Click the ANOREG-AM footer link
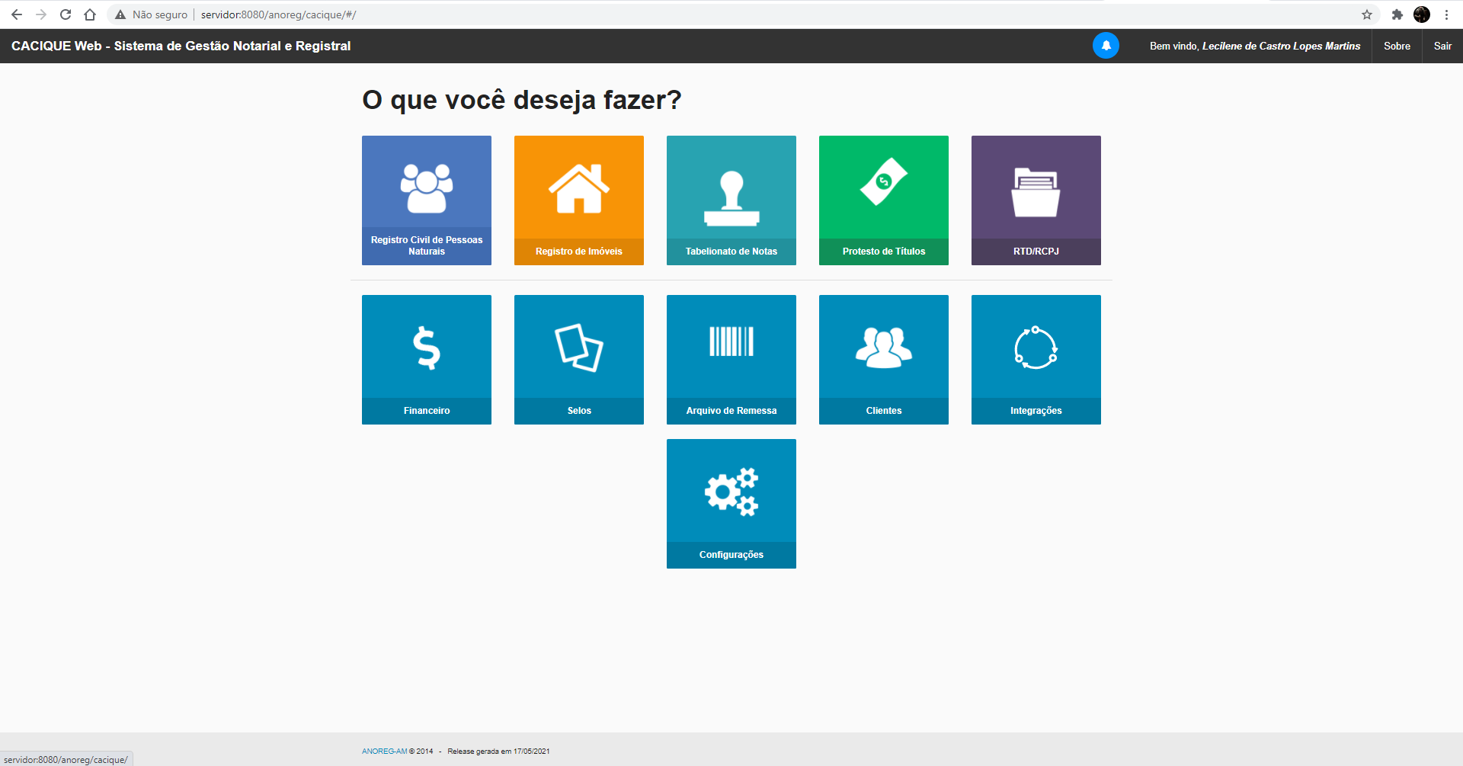1463x766 pixels. coord(384,752)
